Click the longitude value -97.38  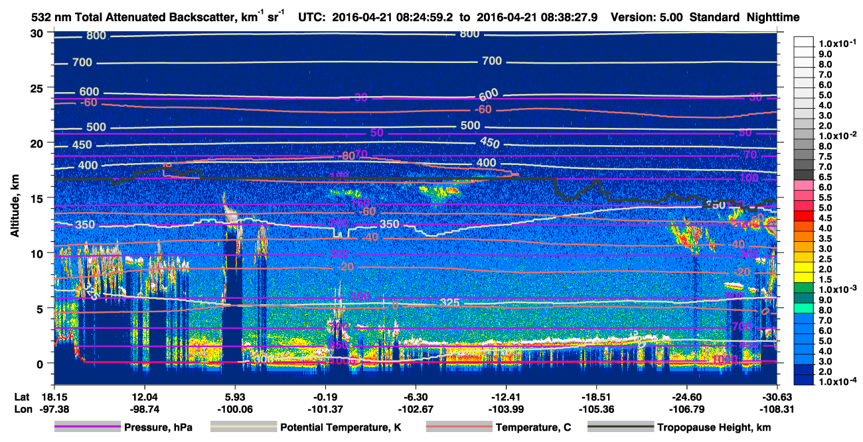click(55, 409)
